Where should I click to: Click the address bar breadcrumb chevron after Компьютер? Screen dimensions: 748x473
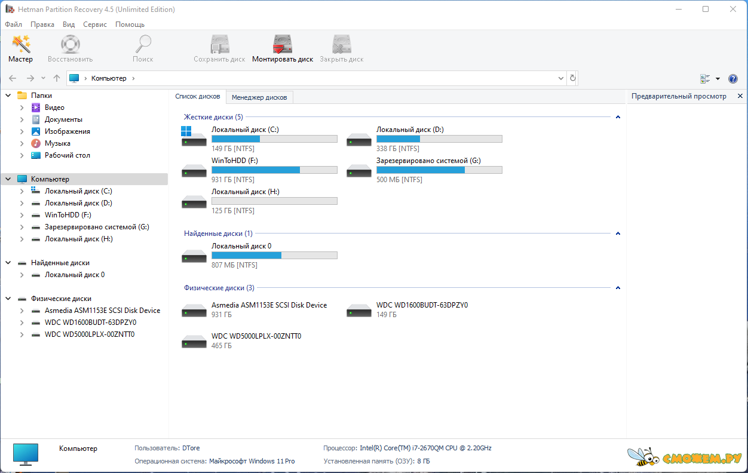click(133, 78)
